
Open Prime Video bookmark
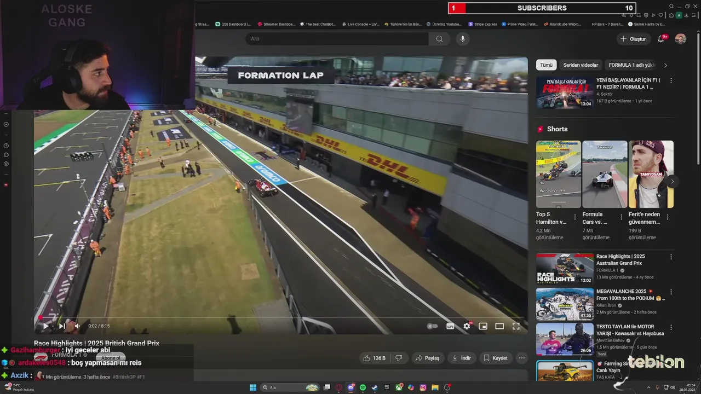pos(520,24)
